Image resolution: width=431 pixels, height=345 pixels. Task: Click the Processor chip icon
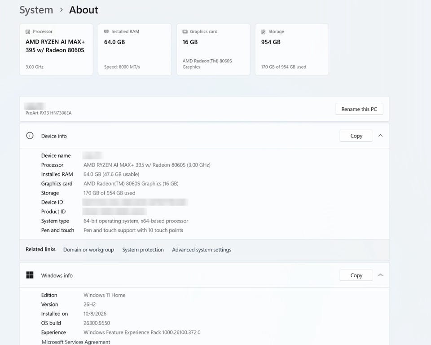(28, 31)
